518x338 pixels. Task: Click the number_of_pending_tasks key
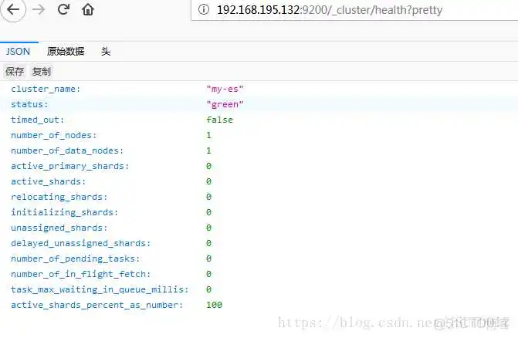pos(76,259)
